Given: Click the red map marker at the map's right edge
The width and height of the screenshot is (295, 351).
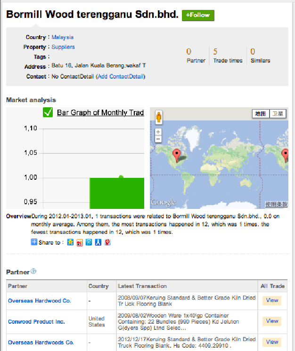Looking at the screenshot, I should coord(285,156).
